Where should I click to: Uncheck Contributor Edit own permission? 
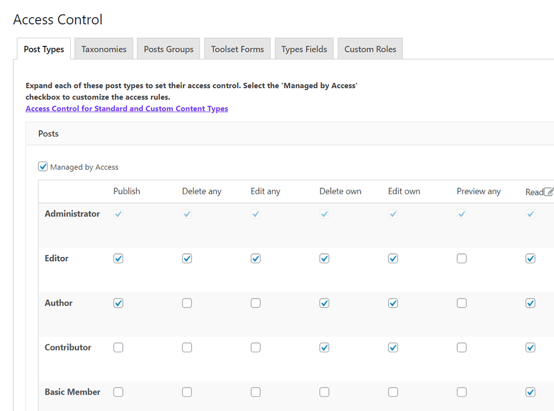[x=393, y=347]
